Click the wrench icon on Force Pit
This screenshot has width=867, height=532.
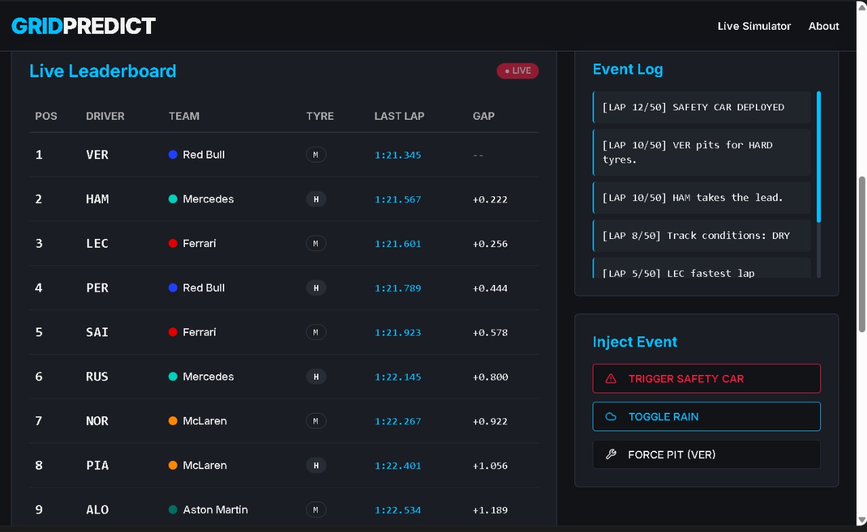point(611,454)
